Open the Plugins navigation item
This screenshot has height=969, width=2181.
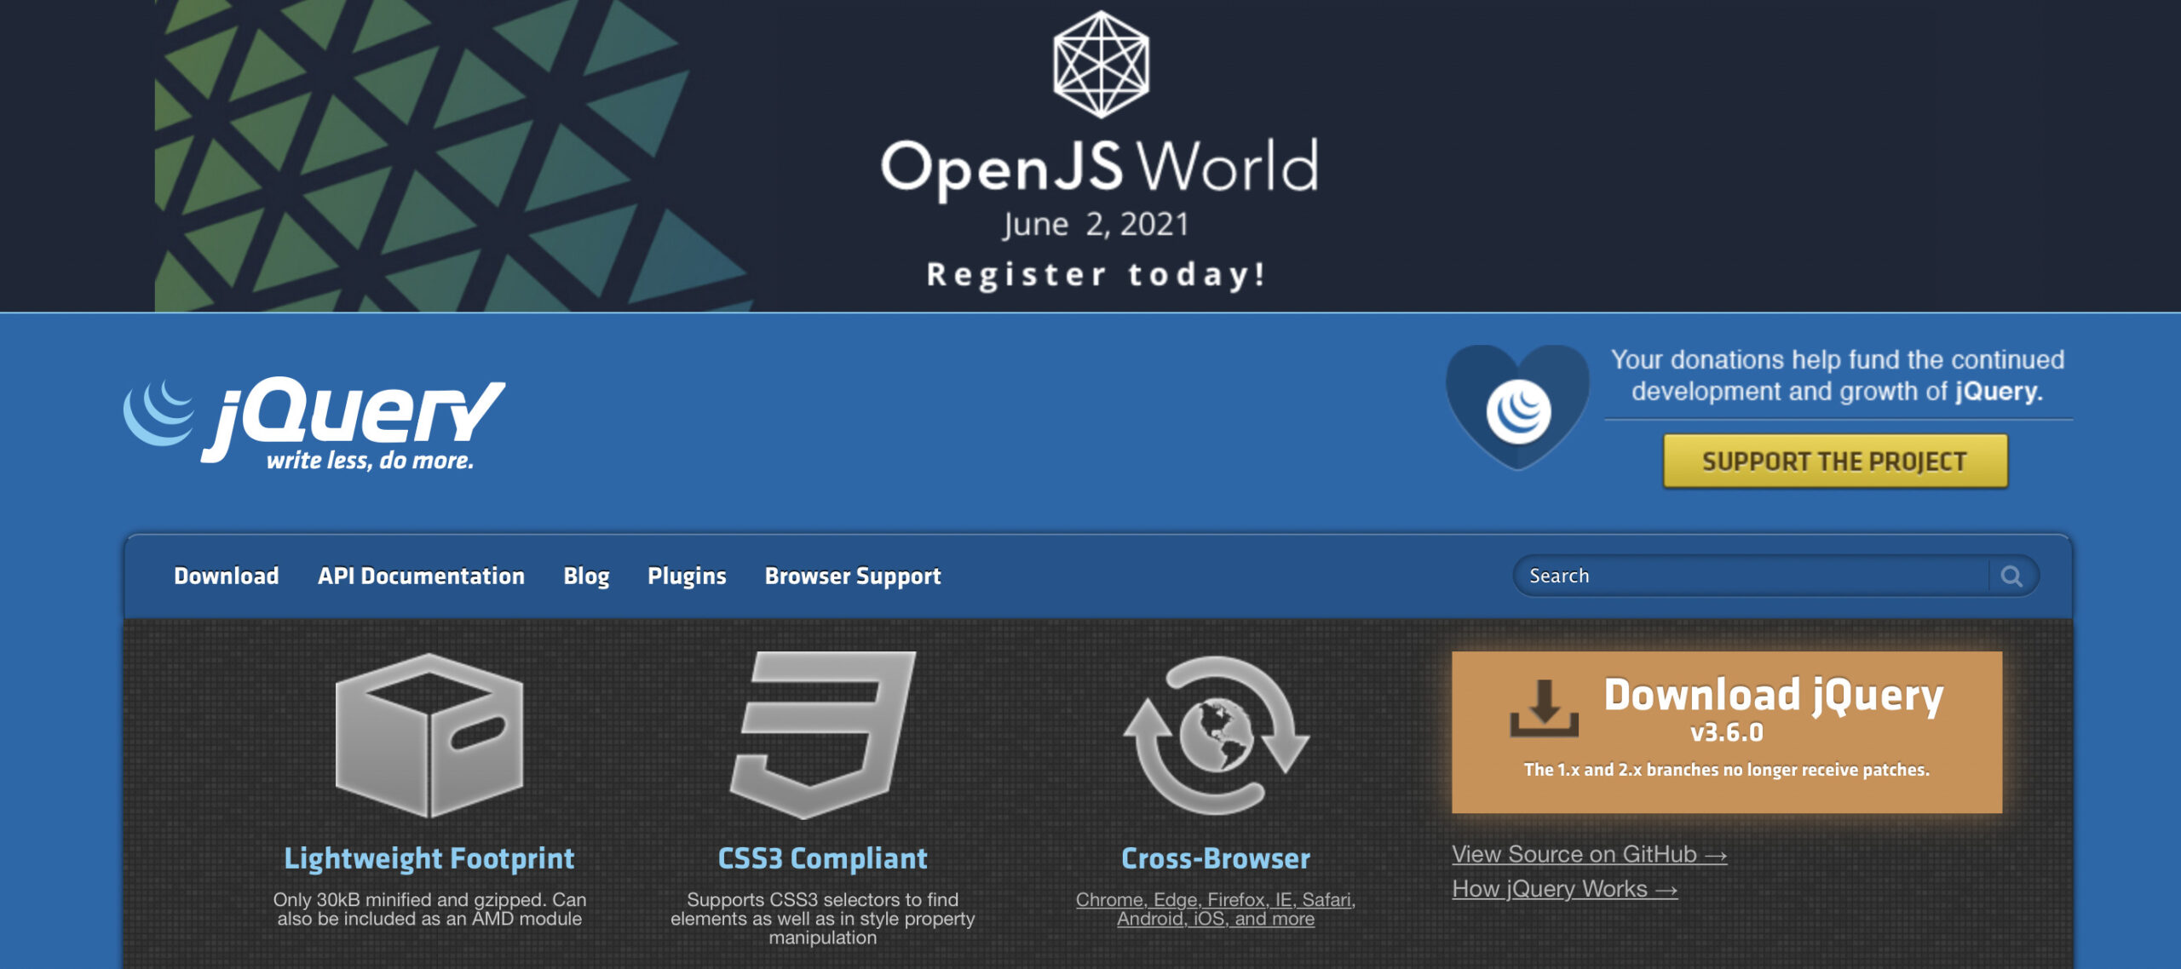(687, 576)
